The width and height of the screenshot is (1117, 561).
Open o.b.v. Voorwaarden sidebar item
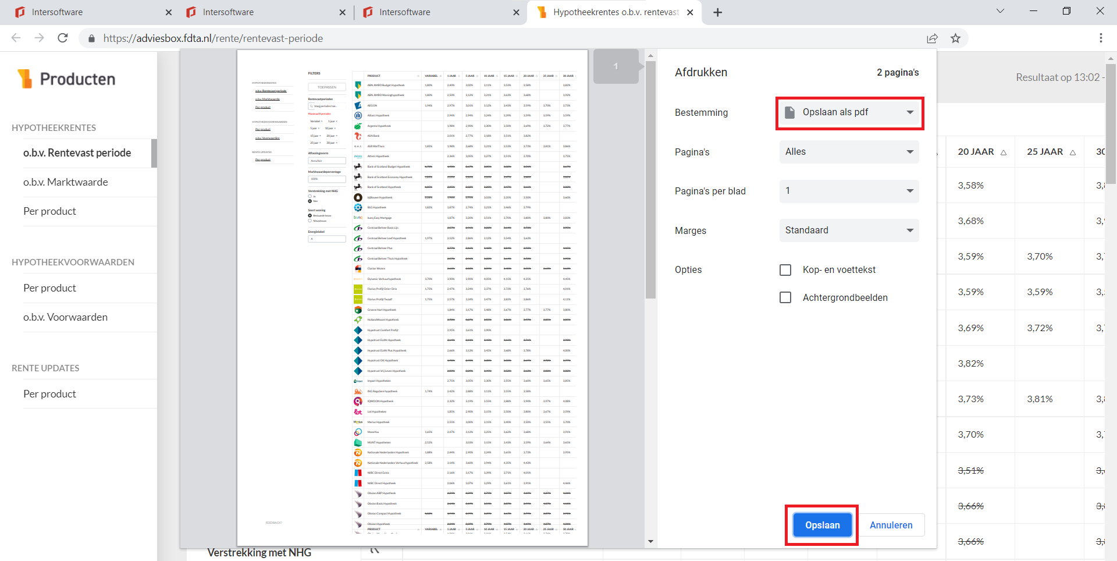(66, 317)
